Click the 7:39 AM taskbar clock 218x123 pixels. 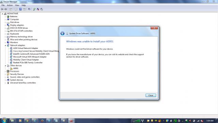point(210,121)
